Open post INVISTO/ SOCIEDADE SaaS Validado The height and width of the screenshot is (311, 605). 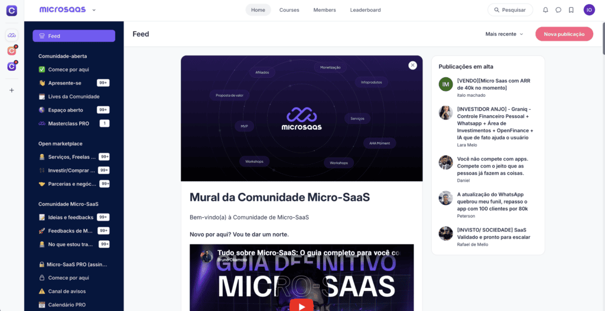(x=493, y=234)
